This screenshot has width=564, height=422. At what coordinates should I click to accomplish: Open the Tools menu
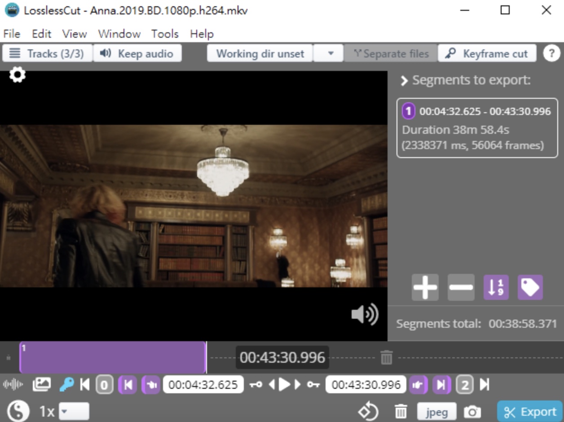coord(165,34)
